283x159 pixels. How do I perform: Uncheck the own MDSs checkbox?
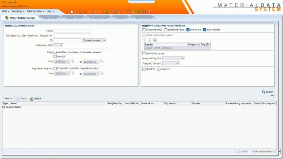188,30
